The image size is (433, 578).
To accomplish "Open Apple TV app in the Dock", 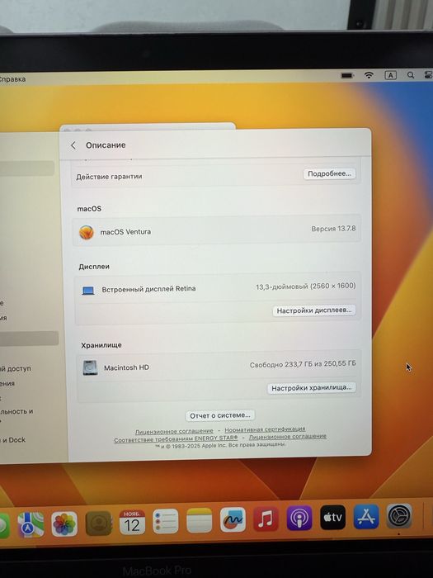I will 333,517.
